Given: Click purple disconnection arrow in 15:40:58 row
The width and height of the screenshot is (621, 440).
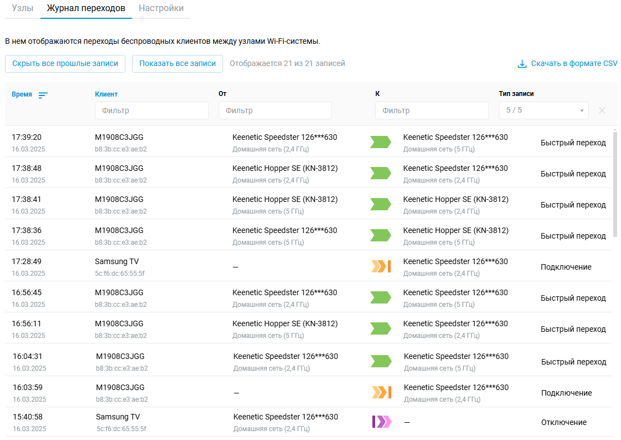Looking at the screenshot, I should coord(382,422).
